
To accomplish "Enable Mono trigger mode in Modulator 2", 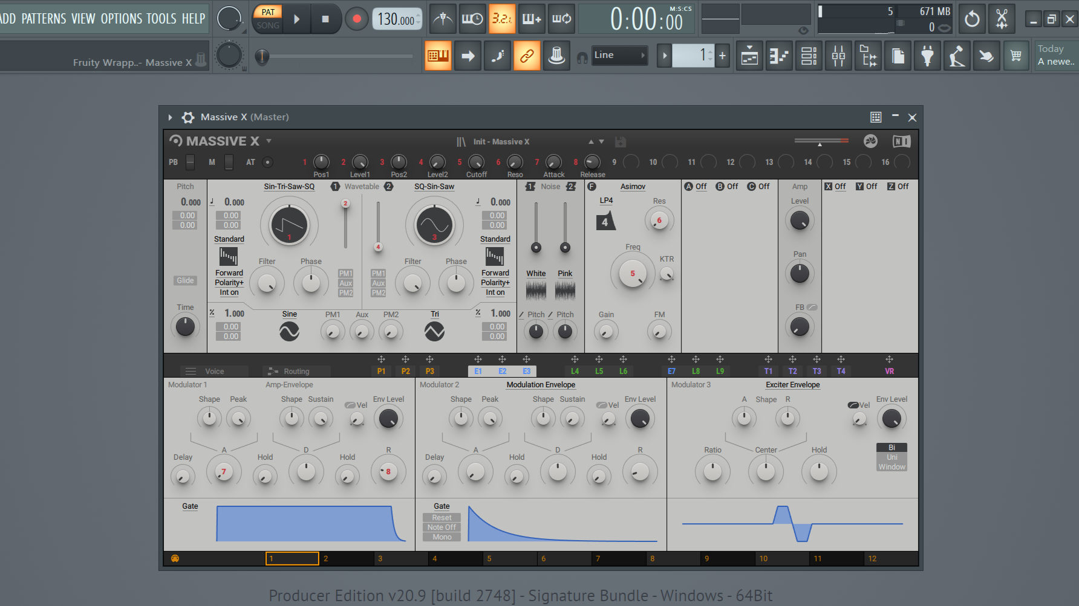I will click(x=442, y=537).
